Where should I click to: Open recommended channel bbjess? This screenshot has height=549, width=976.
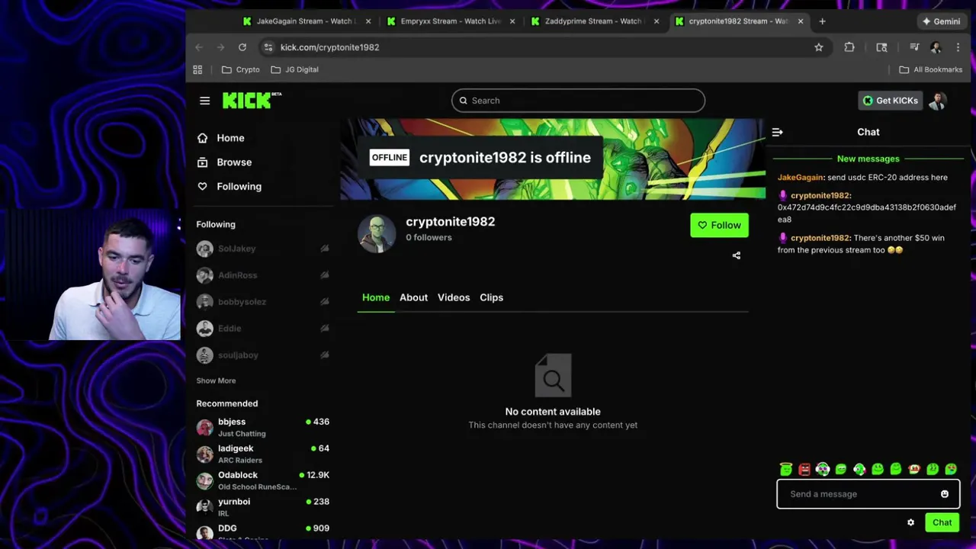(x=262, y=427)
